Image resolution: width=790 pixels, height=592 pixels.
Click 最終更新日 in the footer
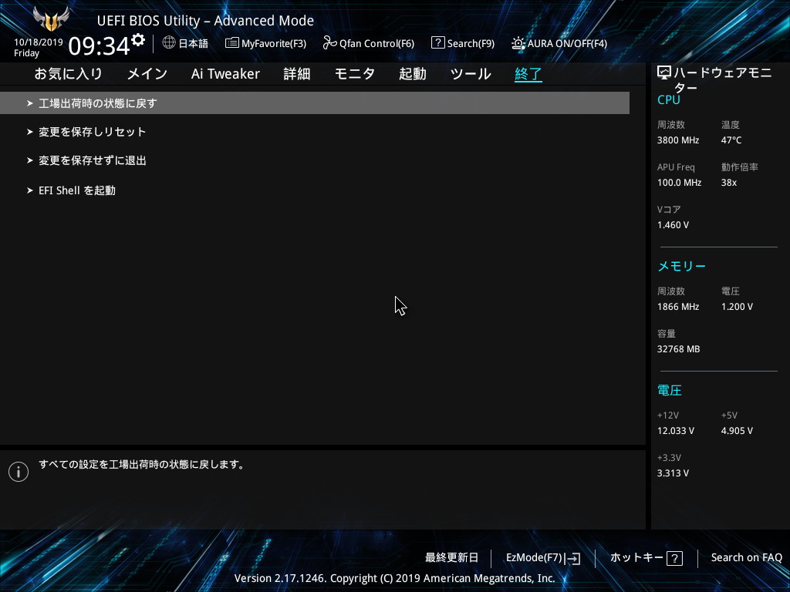451,558
